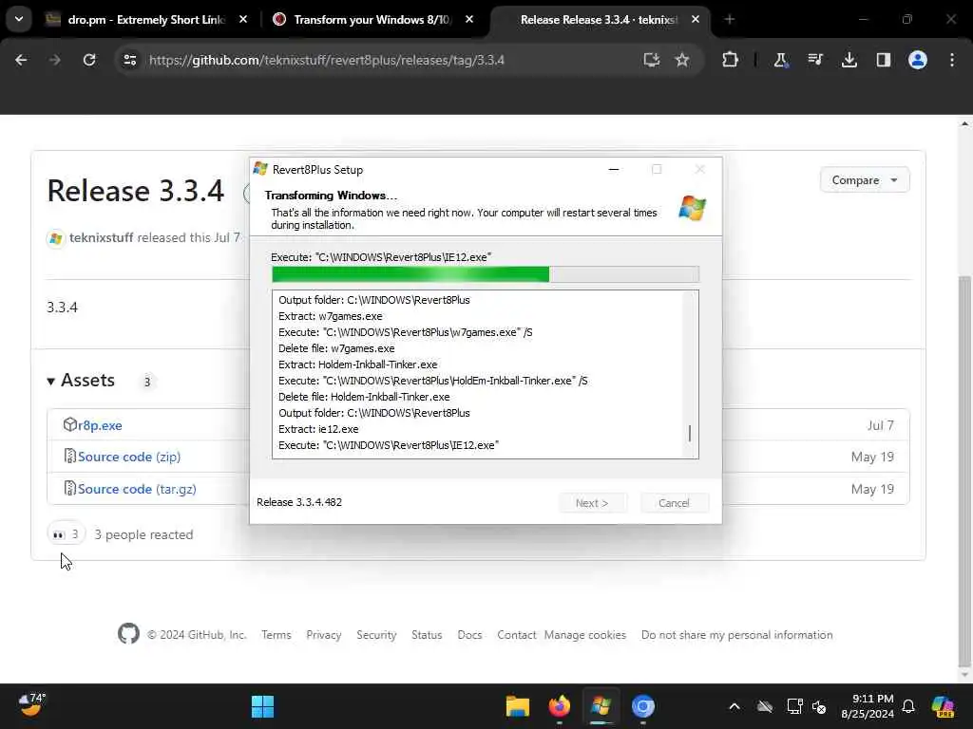The height and width of the screenshot is (729, 973).
Task: Click the install app icon in address bar
Action: [651, 60]
